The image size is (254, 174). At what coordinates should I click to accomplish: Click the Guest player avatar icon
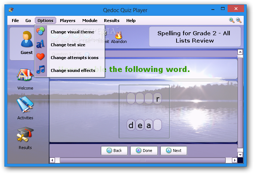pos(27,39)
